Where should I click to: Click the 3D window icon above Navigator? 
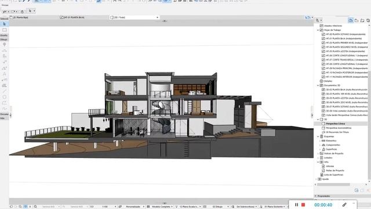[308, 17]
